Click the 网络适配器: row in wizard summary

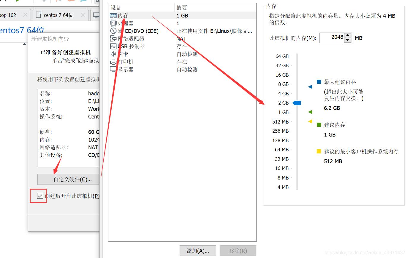(x=69, y=147)
